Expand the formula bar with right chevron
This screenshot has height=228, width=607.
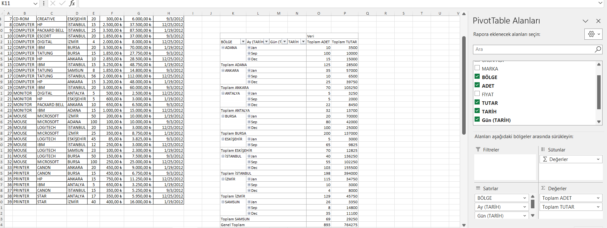click(600, 3)
